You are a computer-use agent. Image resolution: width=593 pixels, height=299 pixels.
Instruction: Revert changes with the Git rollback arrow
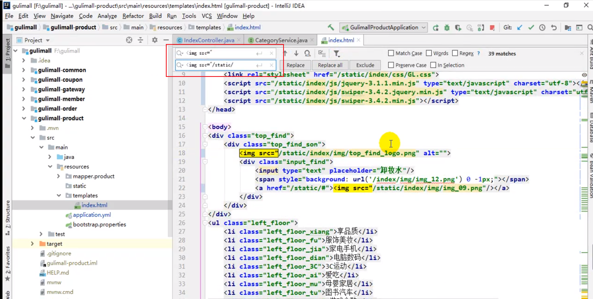(554, 28)
